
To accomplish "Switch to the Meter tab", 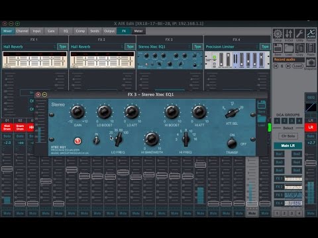I will click(138, 31).
